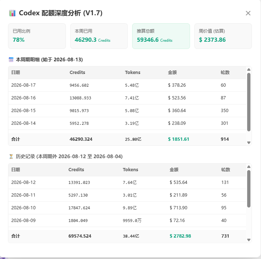Image resolution: width=261 pixels, height=259 pixels.
Task: Click the current-period total amount $ 1851.61
Action: tap(178, 139)
